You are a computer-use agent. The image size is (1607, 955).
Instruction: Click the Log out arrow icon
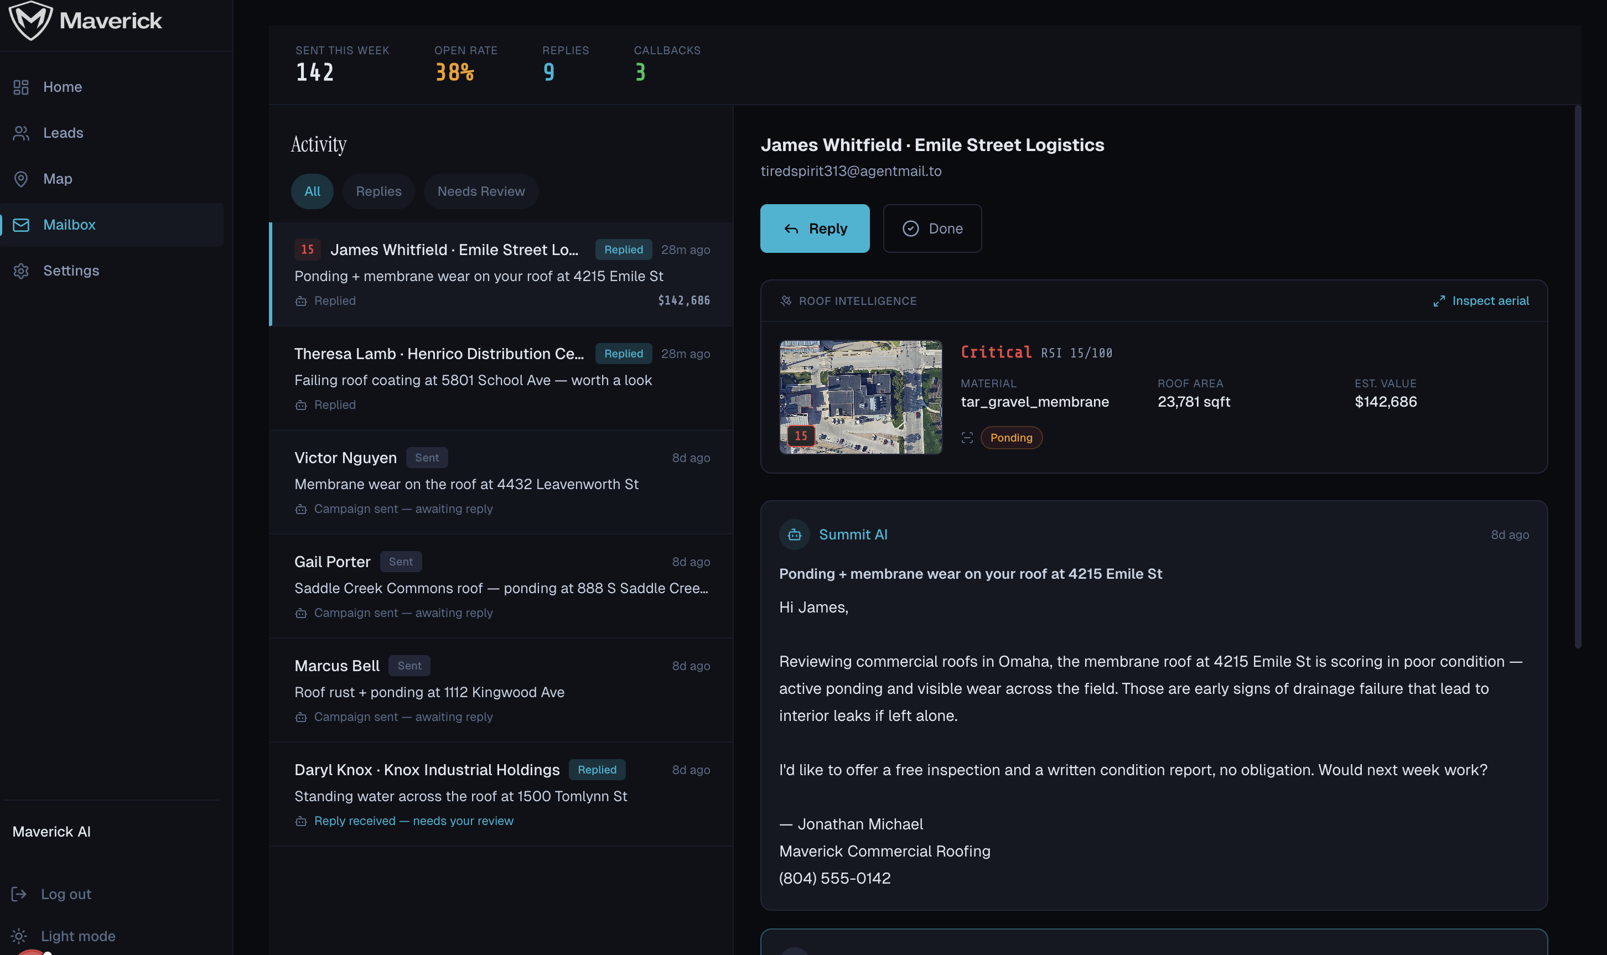tap(19, 894)
